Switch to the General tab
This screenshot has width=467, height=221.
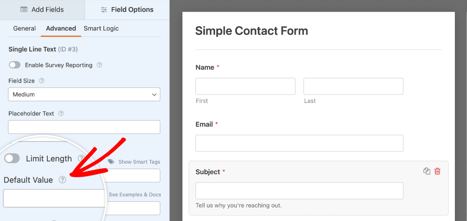point(24,28)
